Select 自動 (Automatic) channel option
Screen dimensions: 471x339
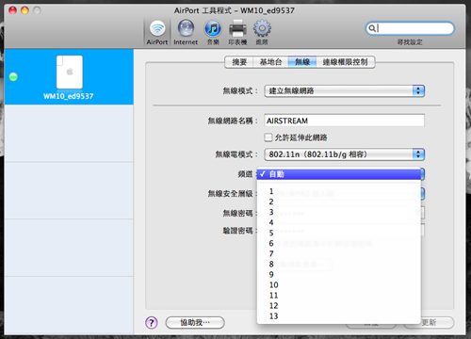[x=339, y=174]
